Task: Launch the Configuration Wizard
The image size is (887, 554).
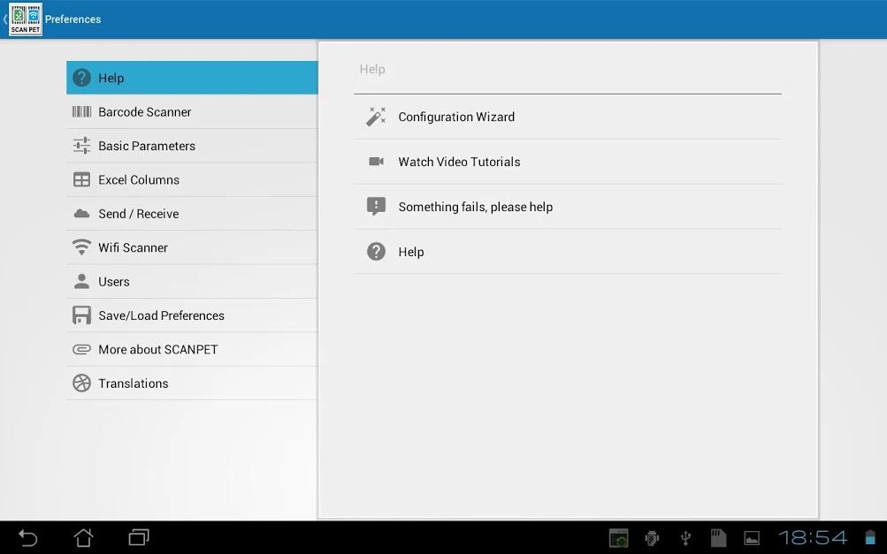Action: point(568,117)
